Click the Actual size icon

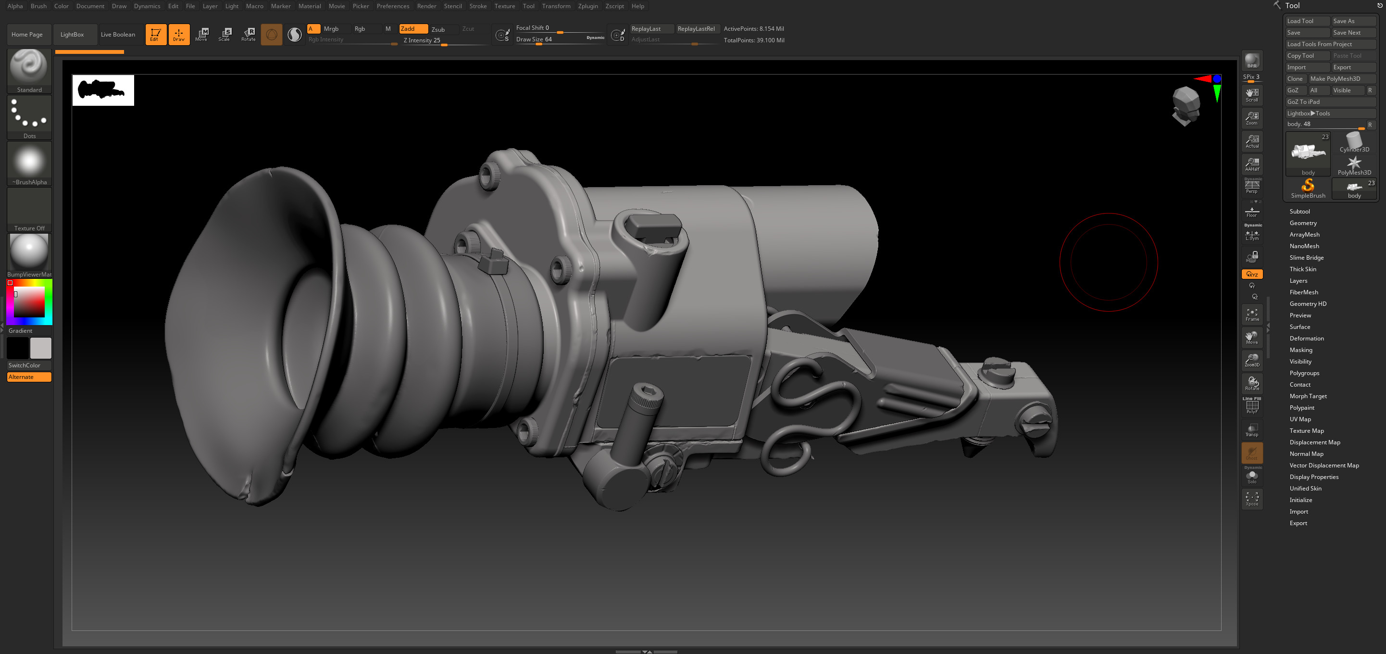click(x=1251, y=141)
